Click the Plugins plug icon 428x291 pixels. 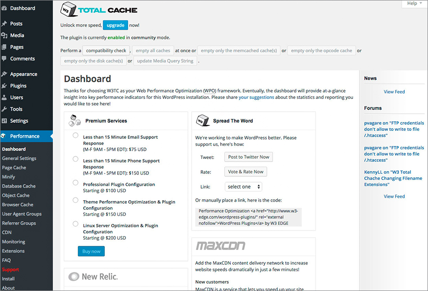4,86
